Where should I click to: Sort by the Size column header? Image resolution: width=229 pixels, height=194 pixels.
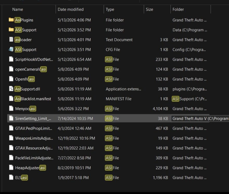(x=149, y=10)
